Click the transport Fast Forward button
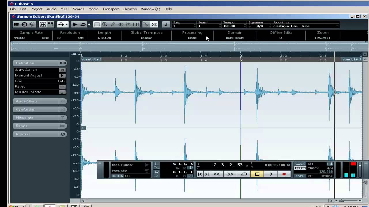This screenshot has width=369, height=207. (230, 174)
